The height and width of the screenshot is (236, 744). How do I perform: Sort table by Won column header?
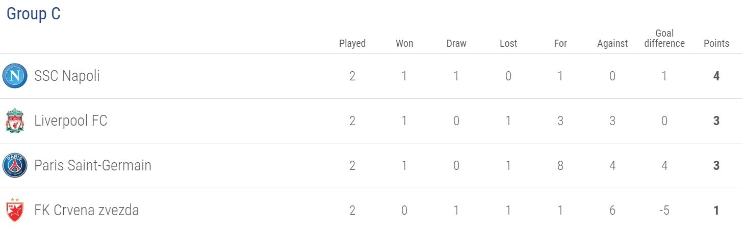tap(404, 43)
